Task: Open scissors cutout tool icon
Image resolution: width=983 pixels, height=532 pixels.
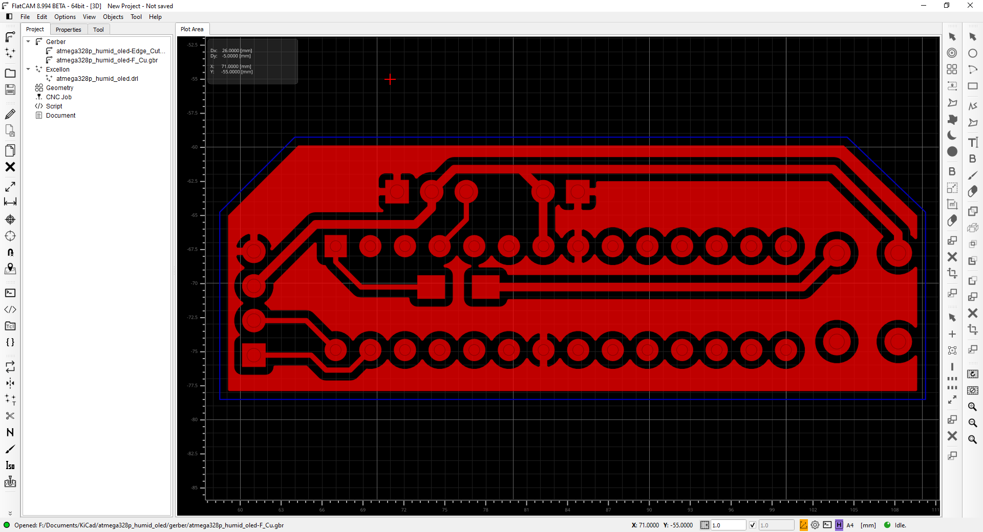Action: tap(10, 416)
